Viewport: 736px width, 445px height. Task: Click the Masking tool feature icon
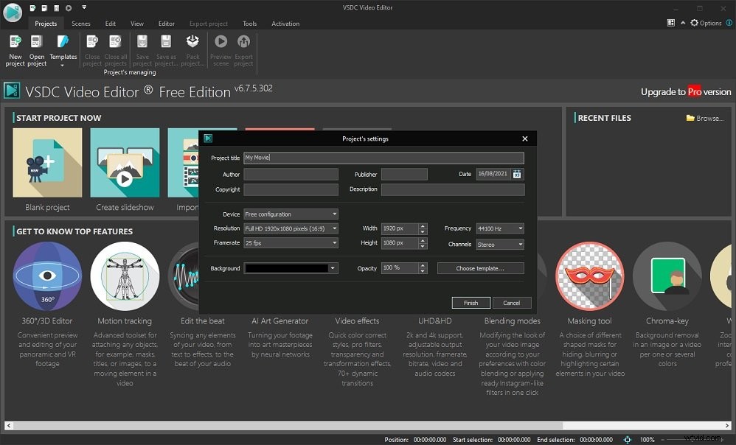pyautogui.click(x=589, y=276)
